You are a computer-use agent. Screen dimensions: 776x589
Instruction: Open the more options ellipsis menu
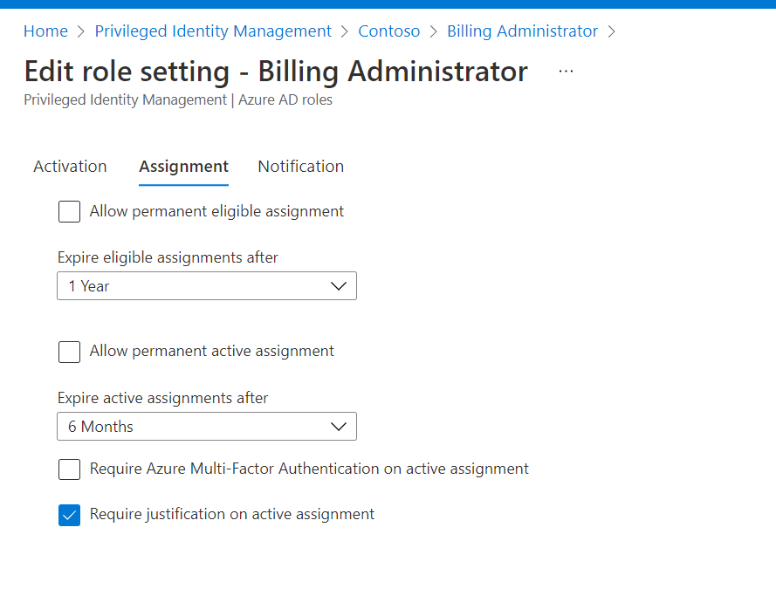click(566, 72)
